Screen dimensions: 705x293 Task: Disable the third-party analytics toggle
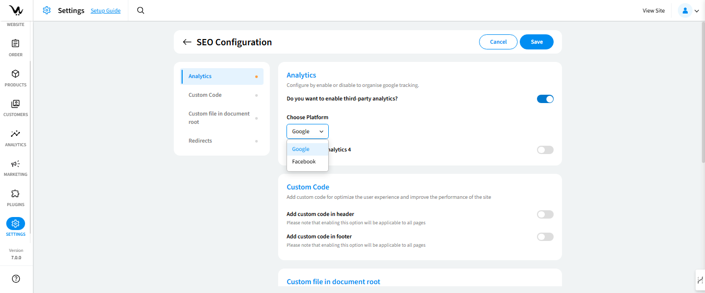tap(545, 99)
